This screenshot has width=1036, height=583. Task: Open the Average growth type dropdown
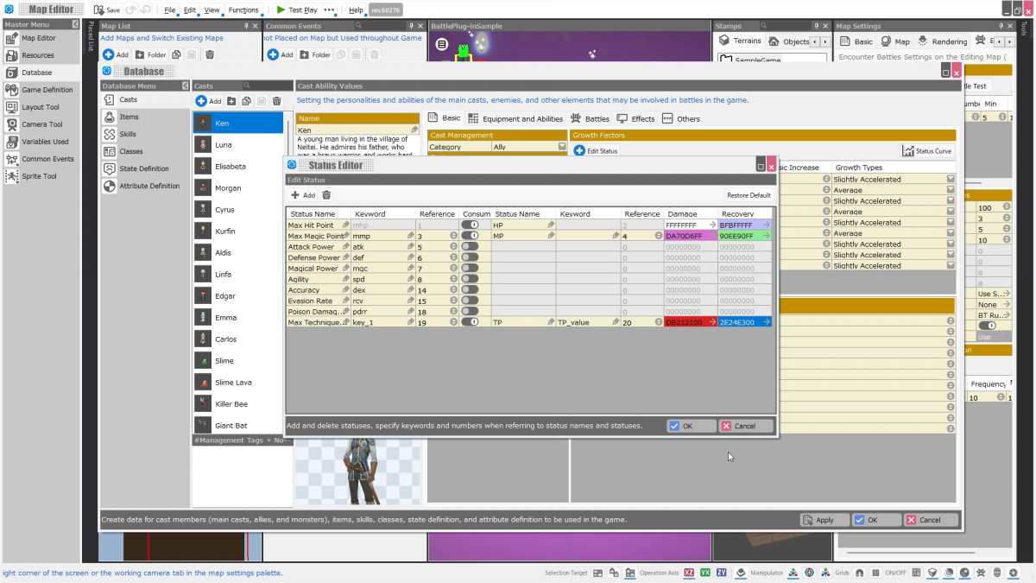950,190
